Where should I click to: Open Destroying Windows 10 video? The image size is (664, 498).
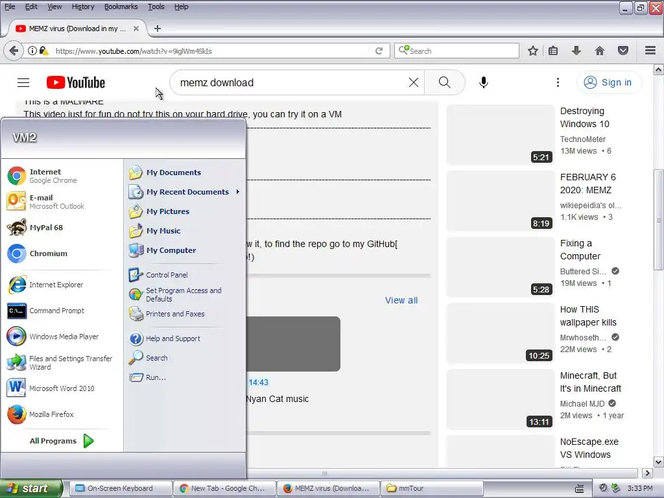584,117
